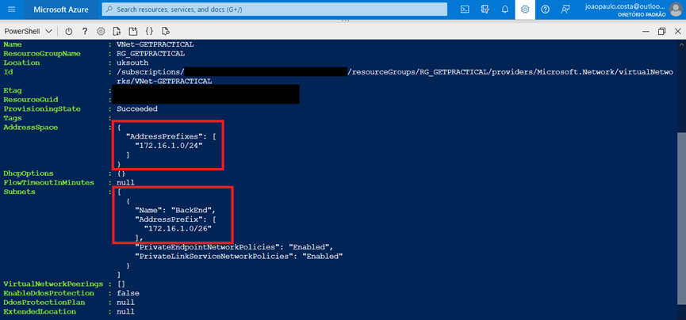Image resolution: width=686 pixels, height=320 pixels.
Task: Expand the PowerShell shell type dropdown
Action: [29, 32]
